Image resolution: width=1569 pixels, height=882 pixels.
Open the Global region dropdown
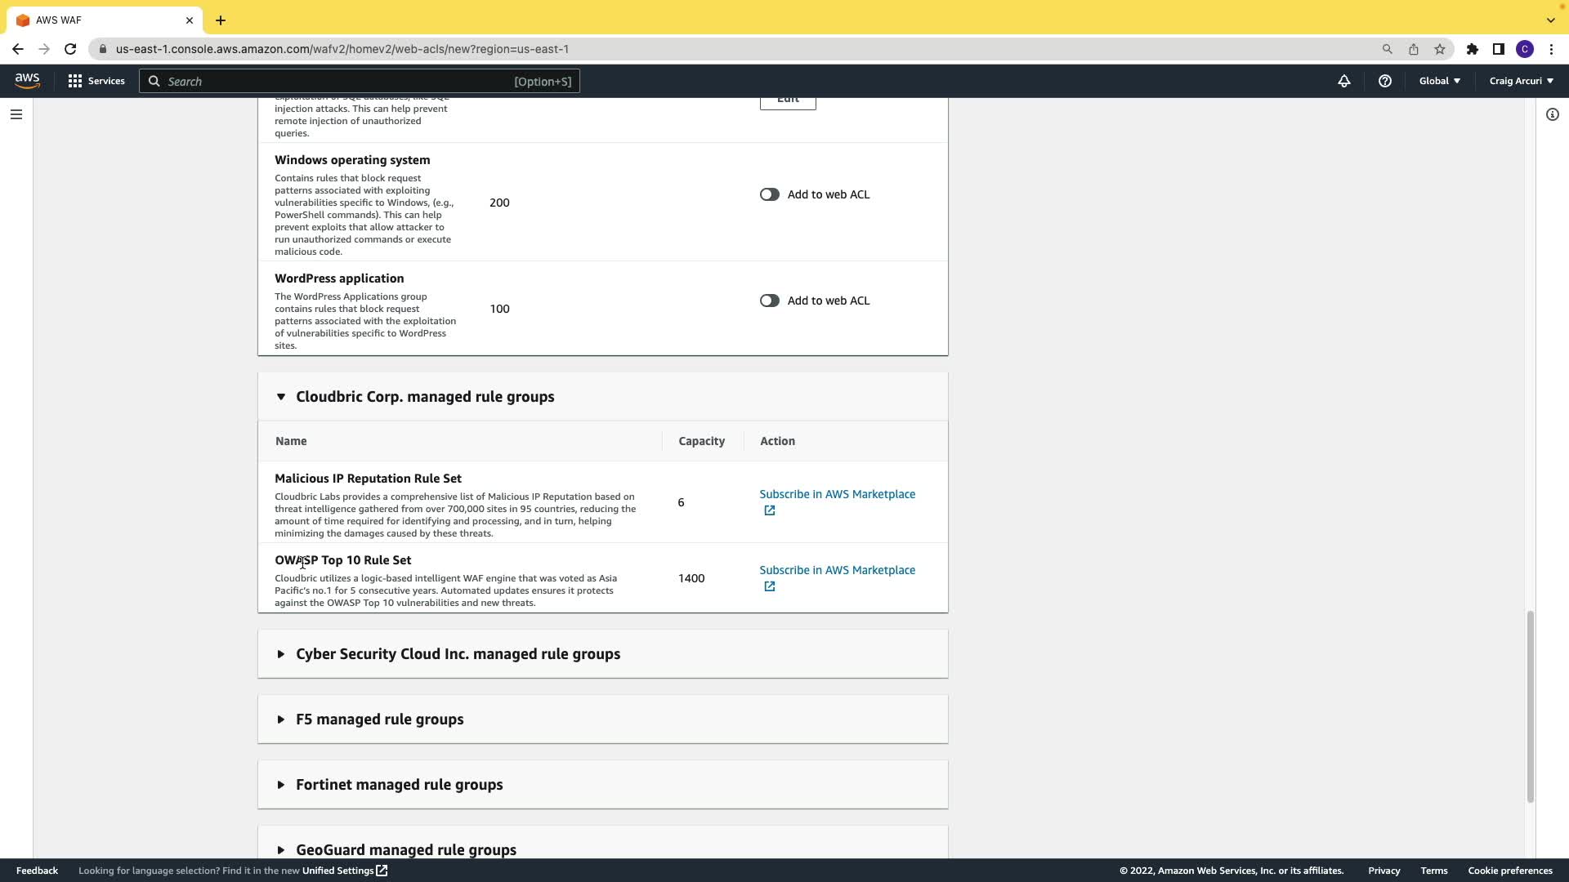[1439, 81]
